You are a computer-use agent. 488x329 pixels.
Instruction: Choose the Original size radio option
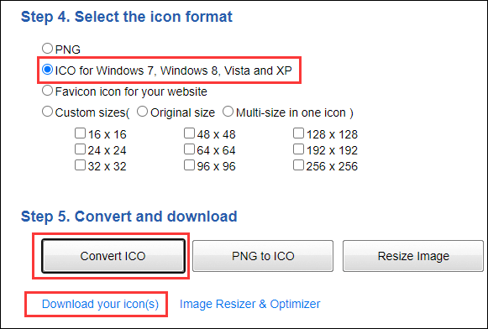point(142,112)
